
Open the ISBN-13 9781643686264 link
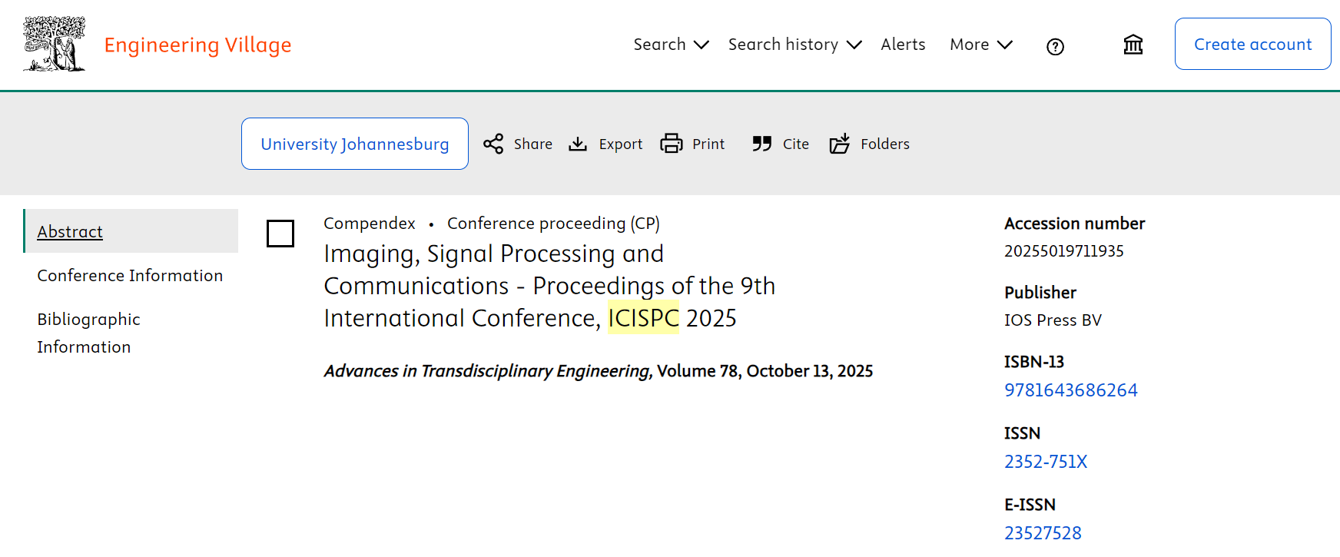click(1070, 390)
